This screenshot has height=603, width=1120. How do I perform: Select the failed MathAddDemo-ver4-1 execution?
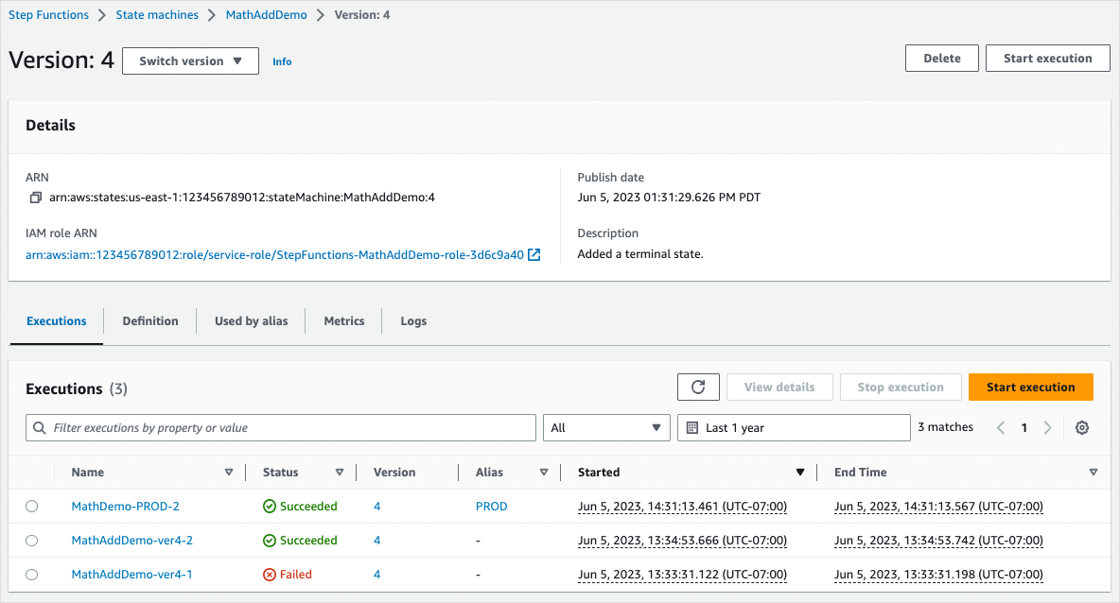(31, 574)
